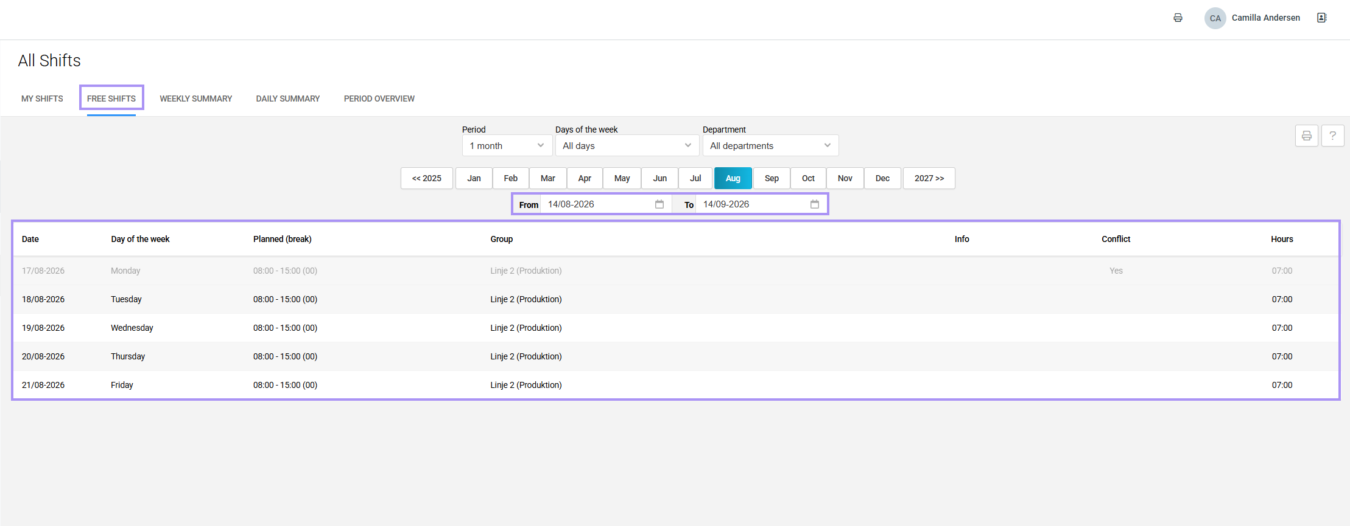The image size is (1350, 526).
Task: Select the Dec month button
Action: pos(882,178)
